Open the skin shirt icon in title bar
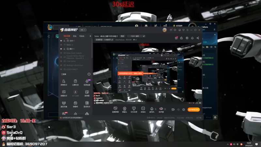This screenshot has height=147, width=261. (x=183, y=30)
